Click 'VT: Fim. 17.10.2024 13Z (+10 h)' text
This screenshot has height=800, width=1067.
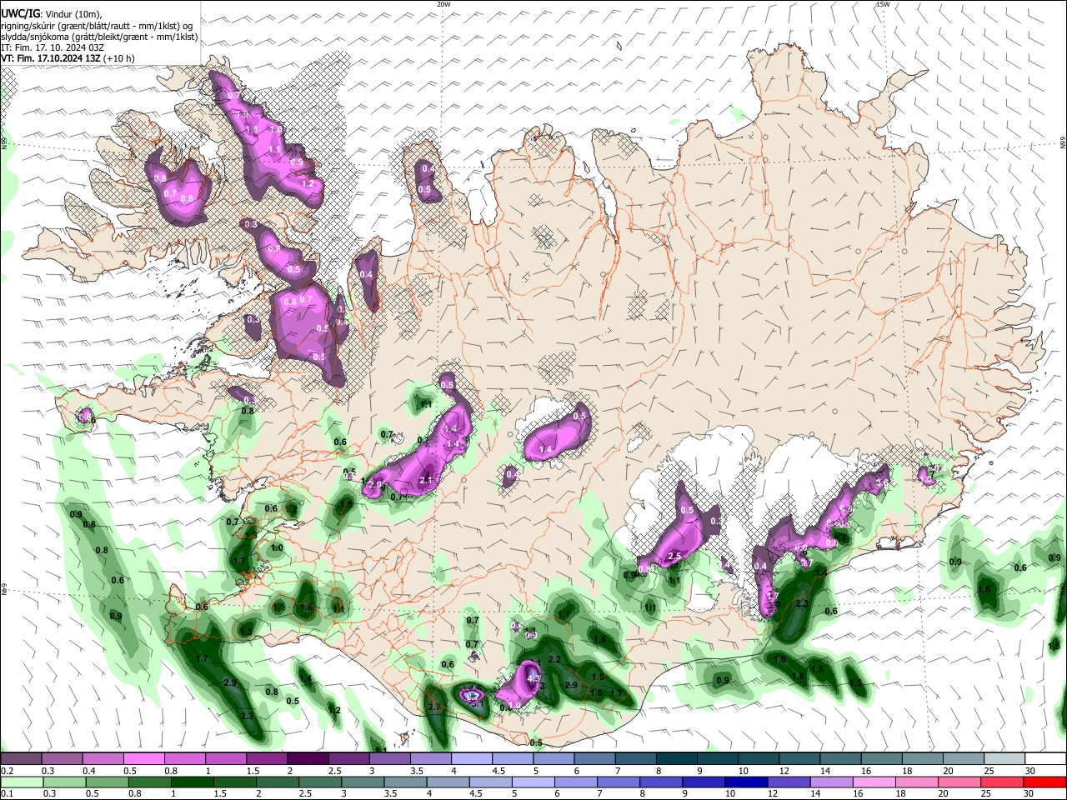(68, 58)
